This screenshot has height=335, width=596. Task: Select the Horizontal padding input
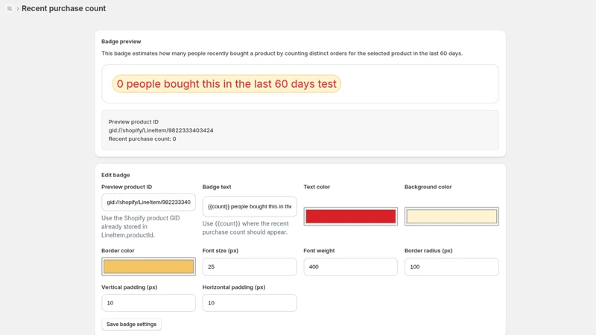pyautogui.click(x=250, y=303)
